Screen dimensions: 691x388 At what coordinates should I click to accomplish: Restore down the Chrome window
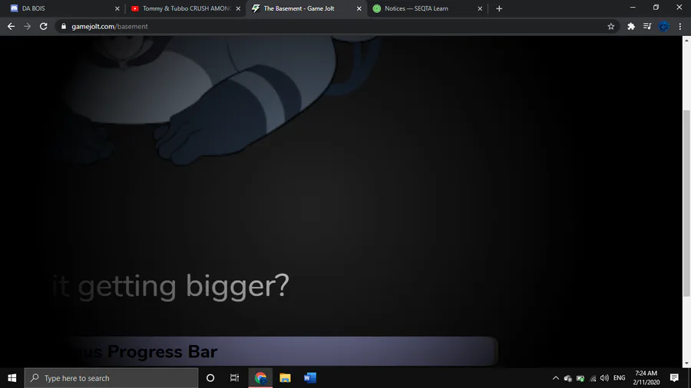click(x=656, y=8)
